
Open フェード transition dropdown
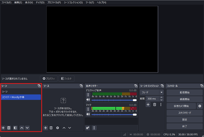[152, 93]
